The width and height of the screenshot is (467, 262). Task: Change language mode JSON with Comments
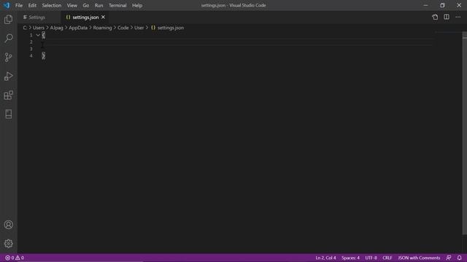(419, 258)
